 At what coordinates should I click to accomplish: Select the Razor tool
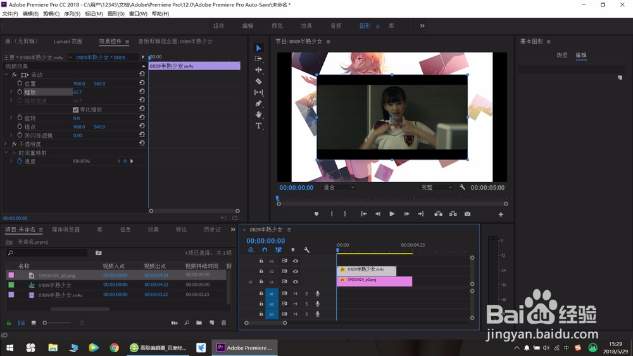pos(258,81)
